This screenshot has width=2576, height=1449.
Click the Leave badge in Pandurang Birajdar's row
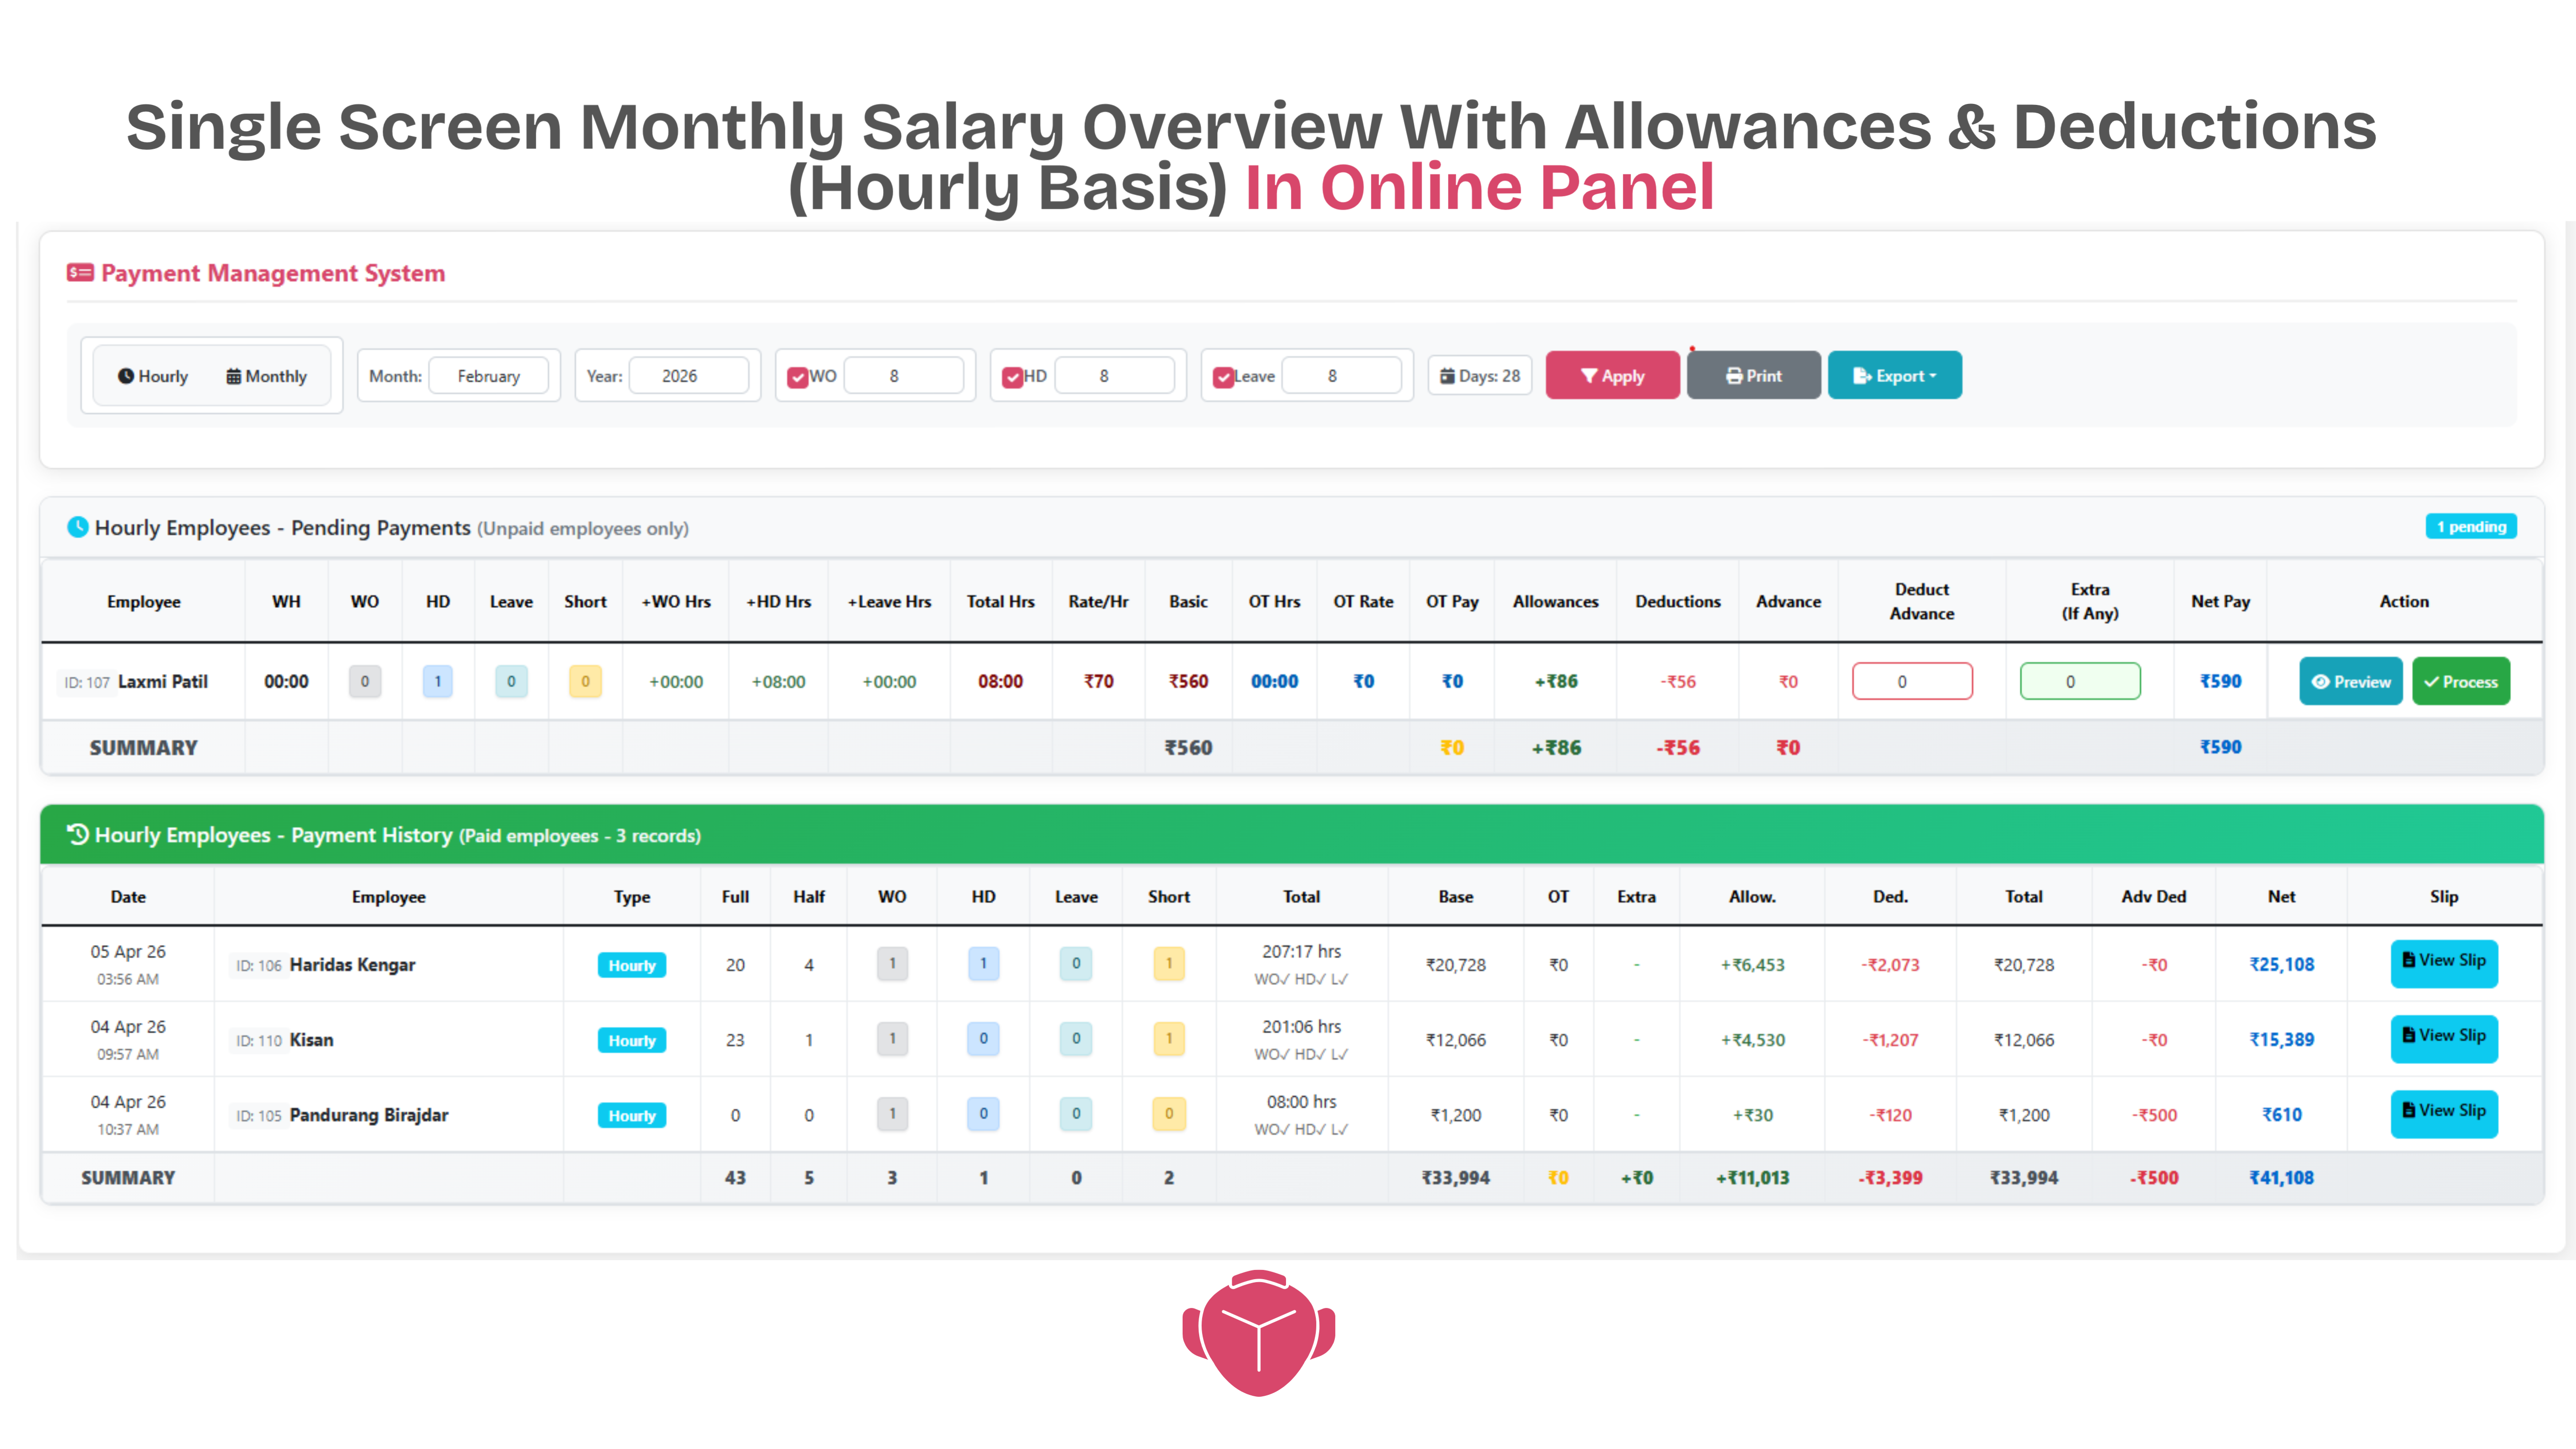(x=1076, y=1114)
